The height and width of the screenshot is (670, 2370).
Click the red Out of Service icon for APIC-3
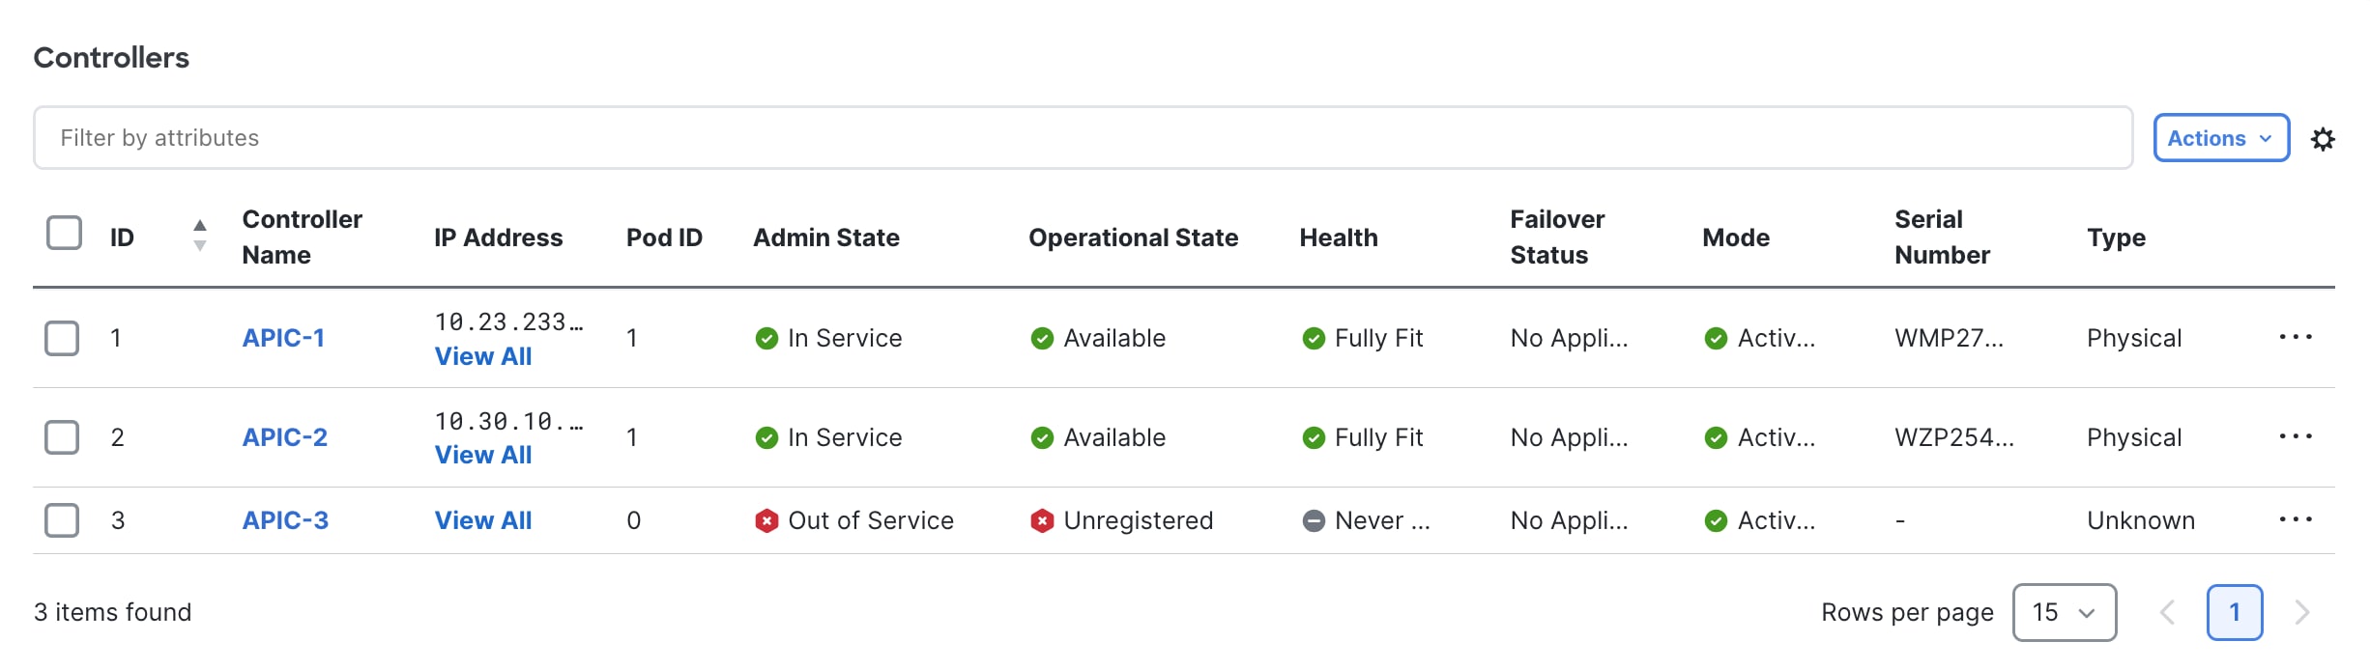[766, 520]
